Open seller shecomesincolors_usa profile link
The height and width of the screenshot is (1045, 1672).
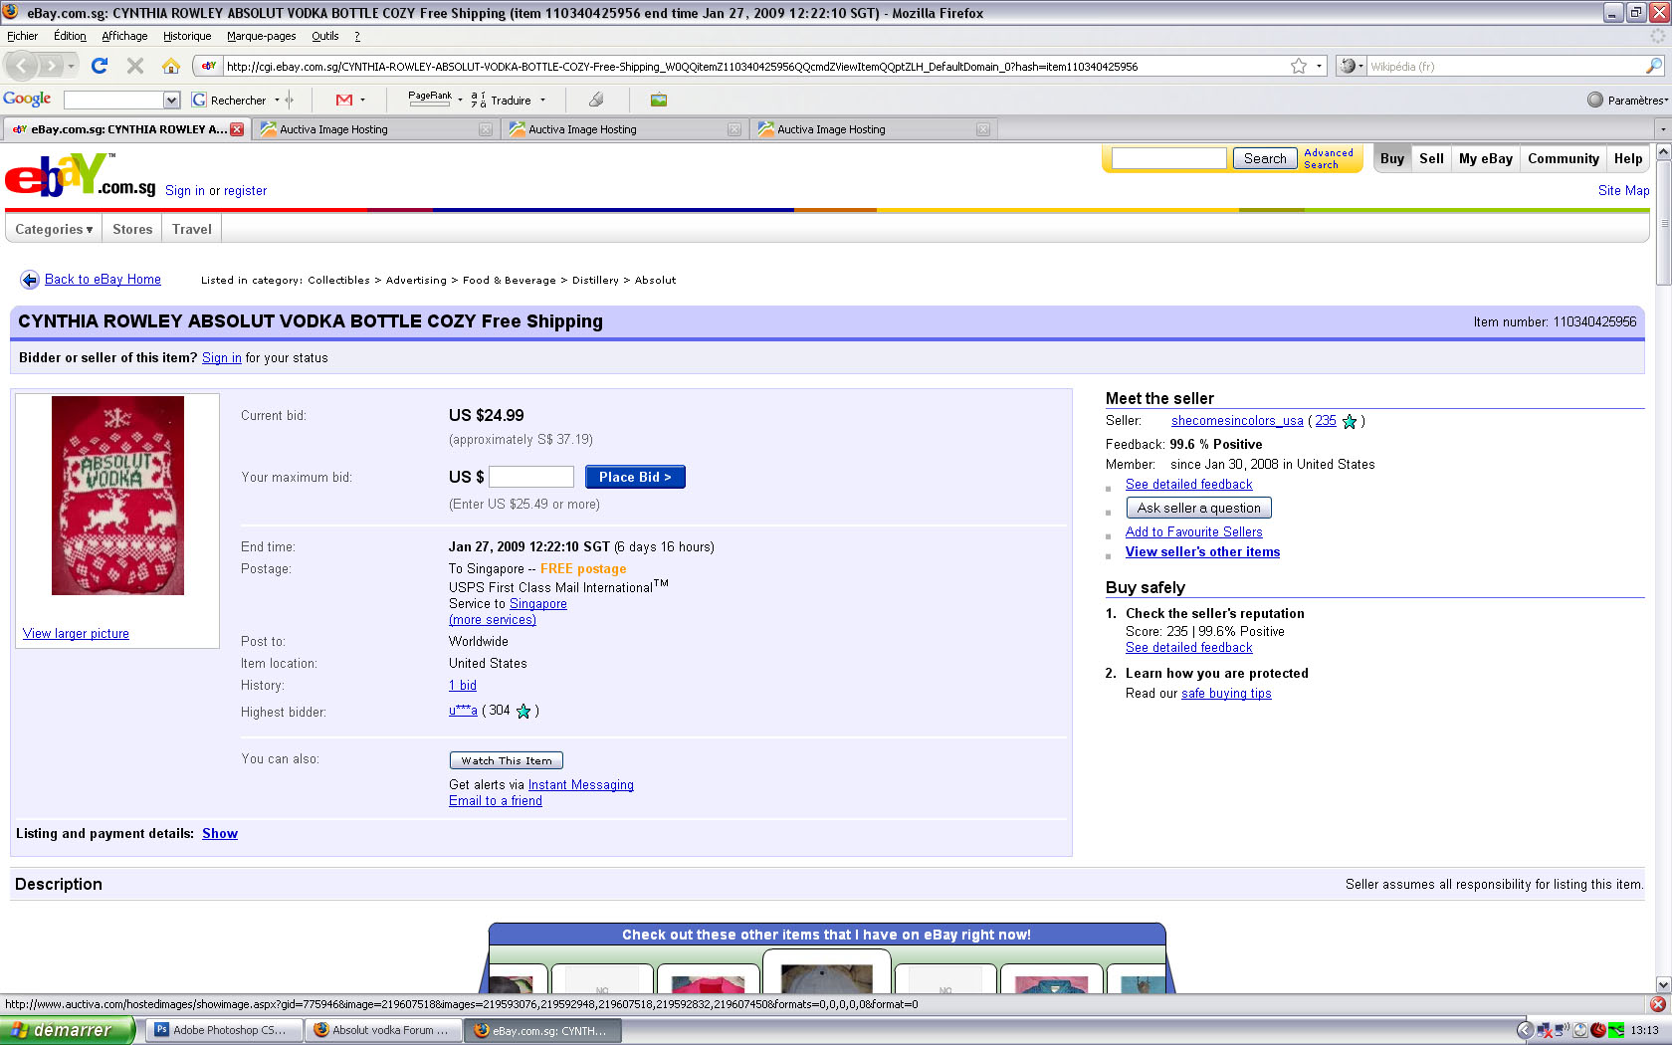(1237, 421)
